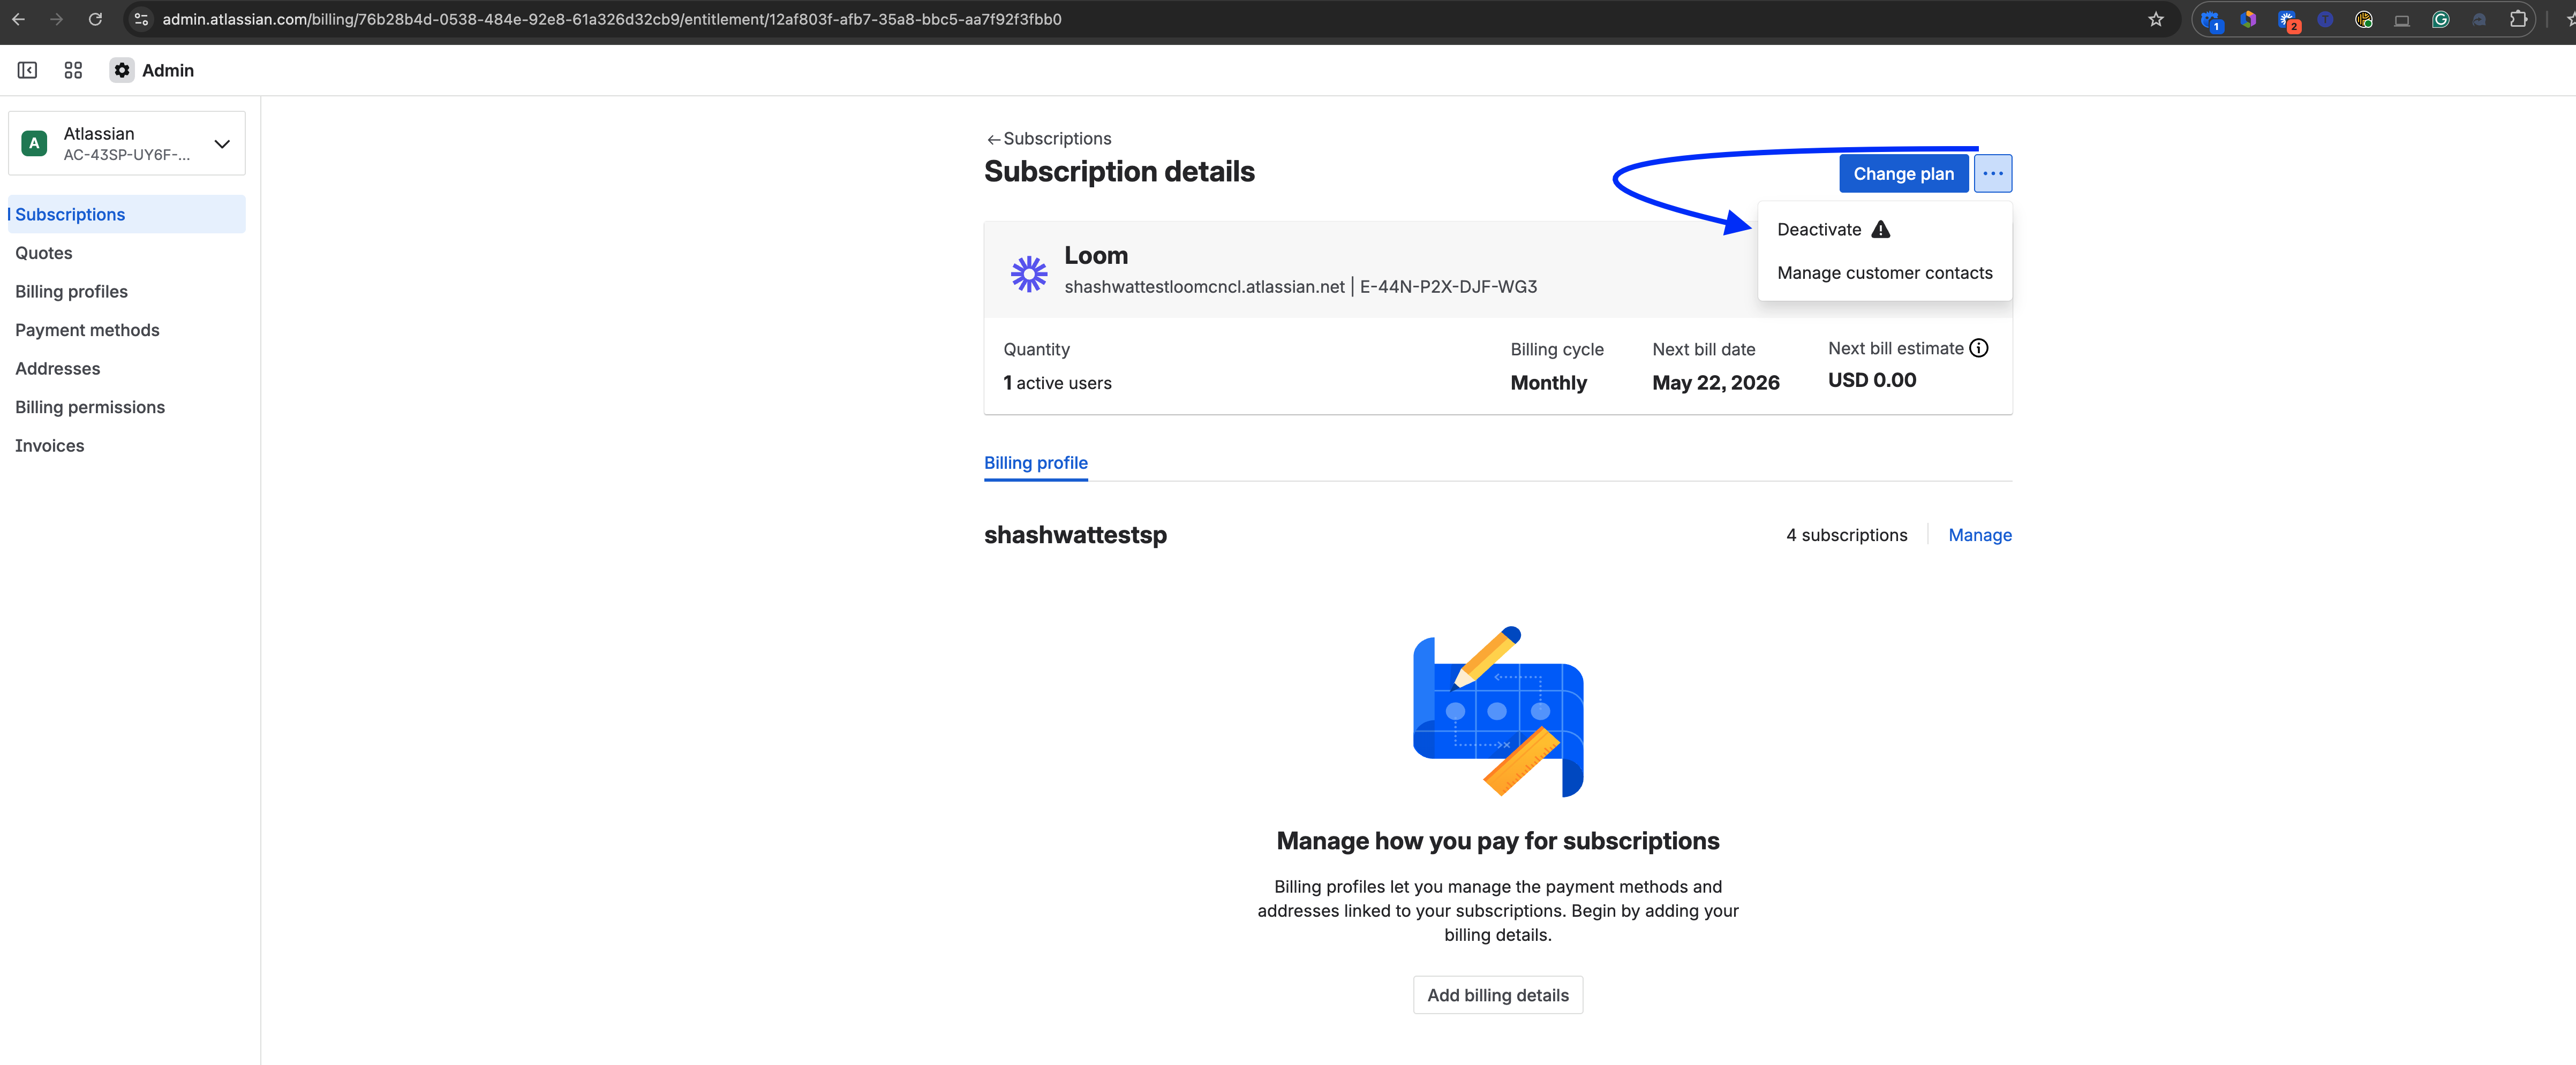Open Billing profiles in the sidebar

tap(127, 291)
